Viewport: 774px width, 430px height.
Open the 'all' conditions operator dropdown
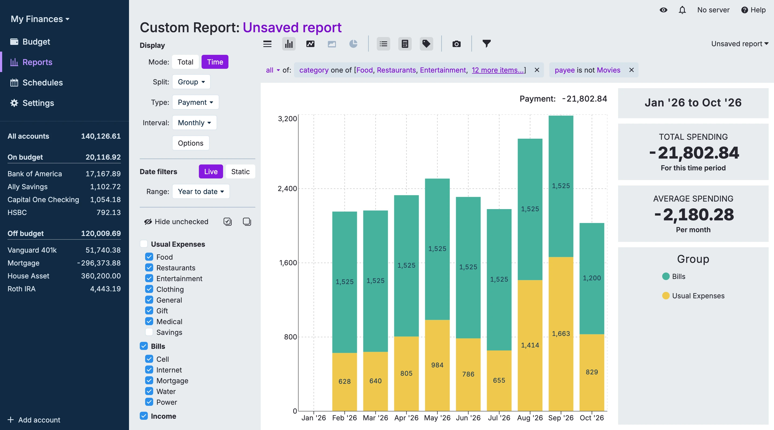(x=273, y=70)
